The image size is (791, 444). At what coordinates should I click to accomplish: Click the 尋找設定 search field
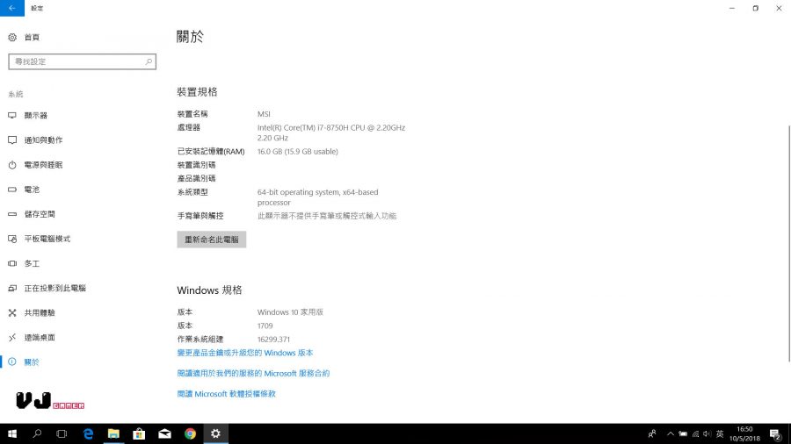point(82,61)
